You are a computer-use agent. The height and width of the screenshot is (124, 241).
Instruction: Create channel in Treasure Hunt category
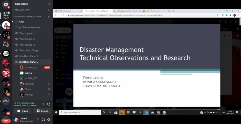48,10
